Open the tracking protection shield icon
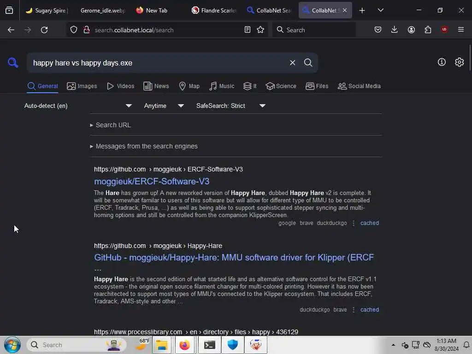 74,30
